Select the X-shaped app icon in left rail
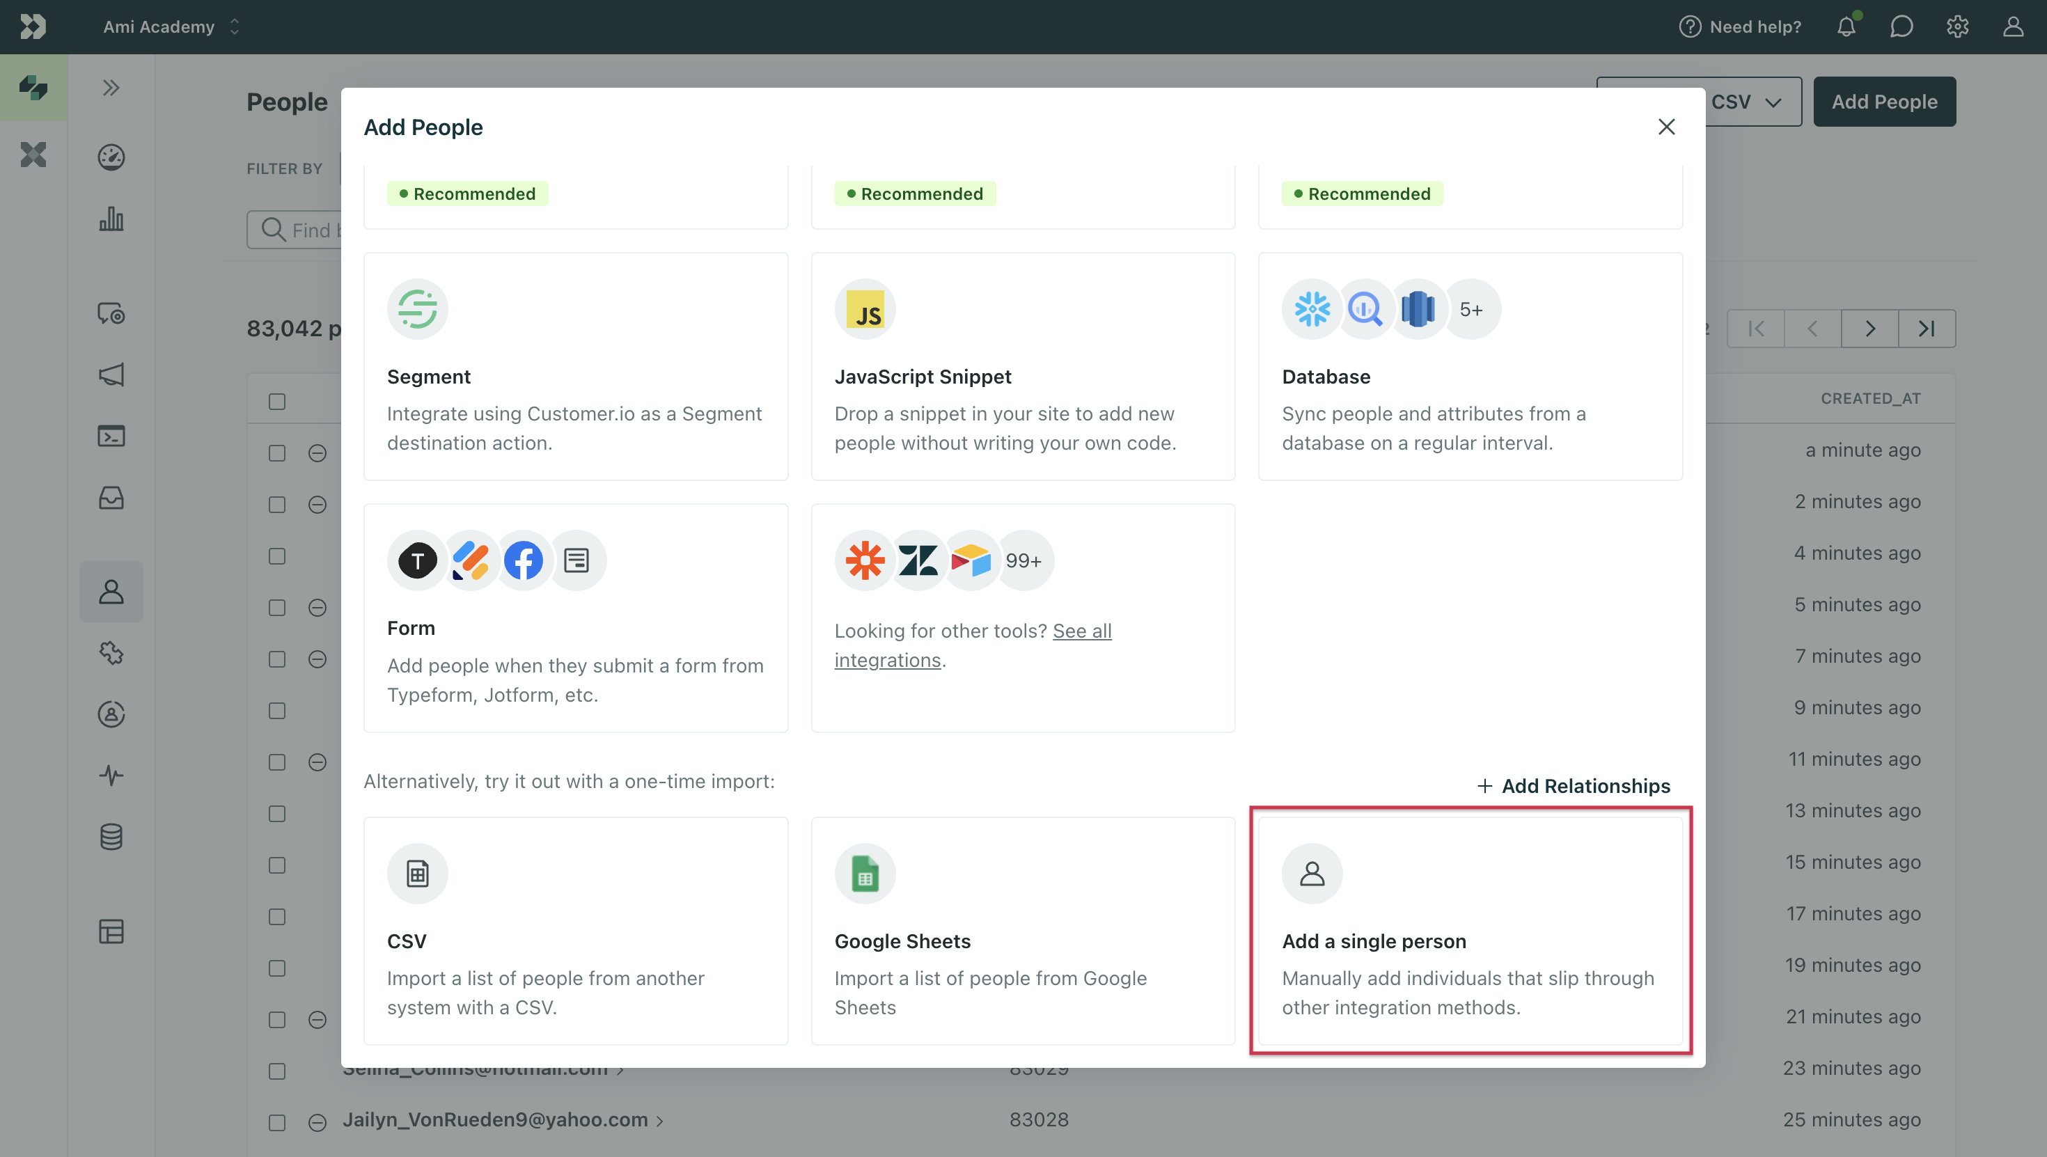Viewport: 2047px width, 1157px height. click(x=33, y=154)
